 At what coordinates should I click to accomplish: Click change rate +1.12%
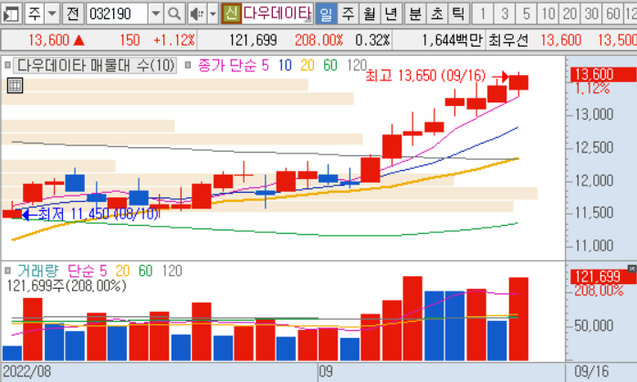(174, 40)
